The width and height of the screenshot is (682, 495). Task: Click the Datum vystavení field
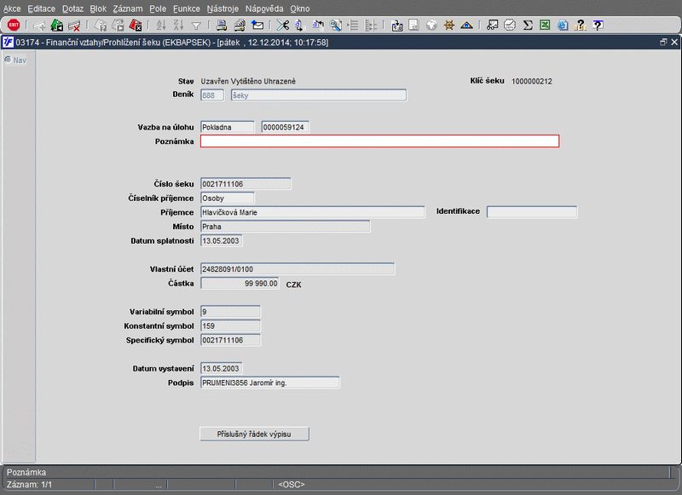point(222,369)
